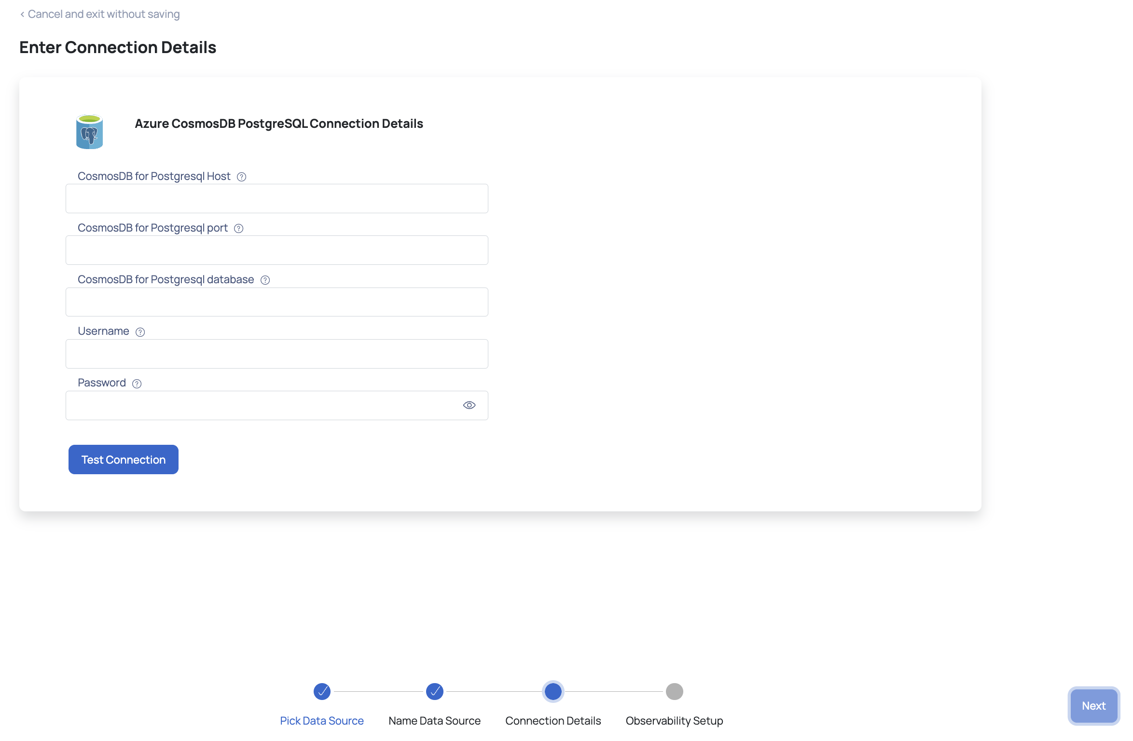Cancel and exit without saving
The image size is (1133, 741).
tap(100, 14)
